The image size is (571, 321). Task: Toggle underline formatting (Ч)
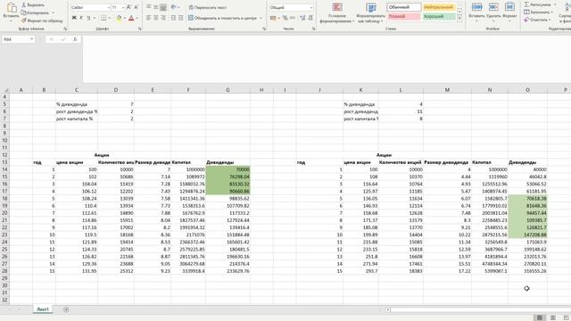(88, 18)
